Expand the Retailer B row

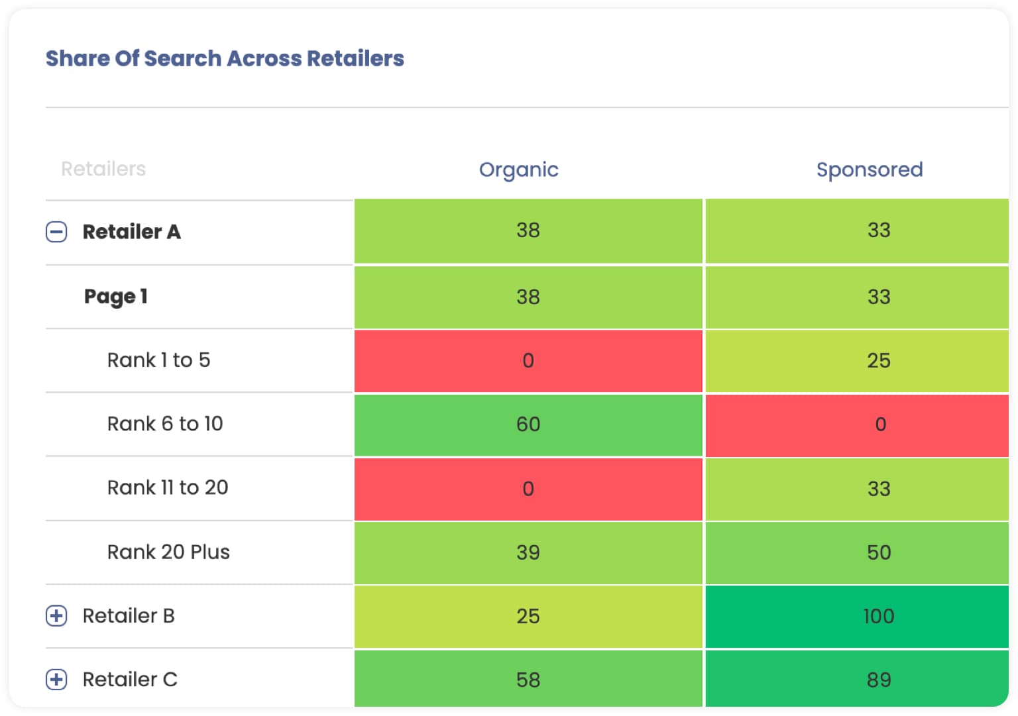click(56, 616)
